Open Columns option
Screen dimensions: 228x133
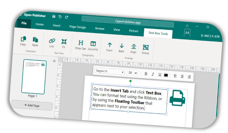point(93,46)
